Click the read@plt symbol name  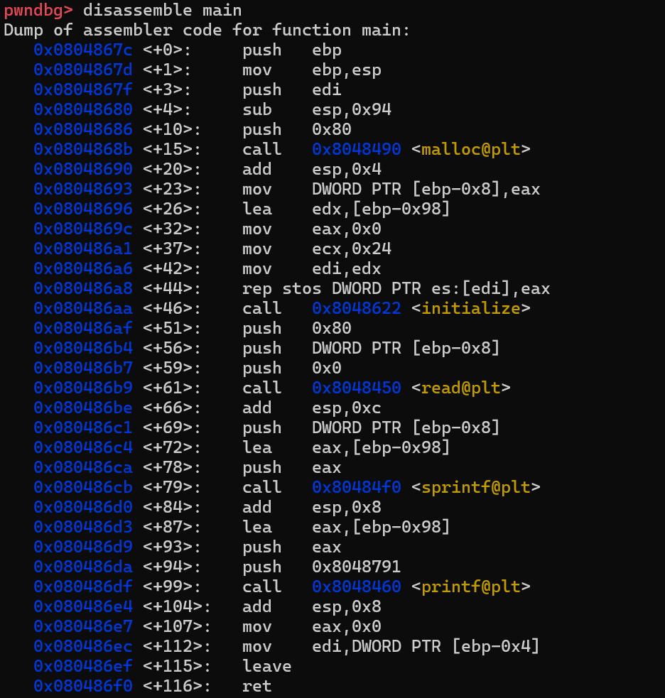[461, 388]
